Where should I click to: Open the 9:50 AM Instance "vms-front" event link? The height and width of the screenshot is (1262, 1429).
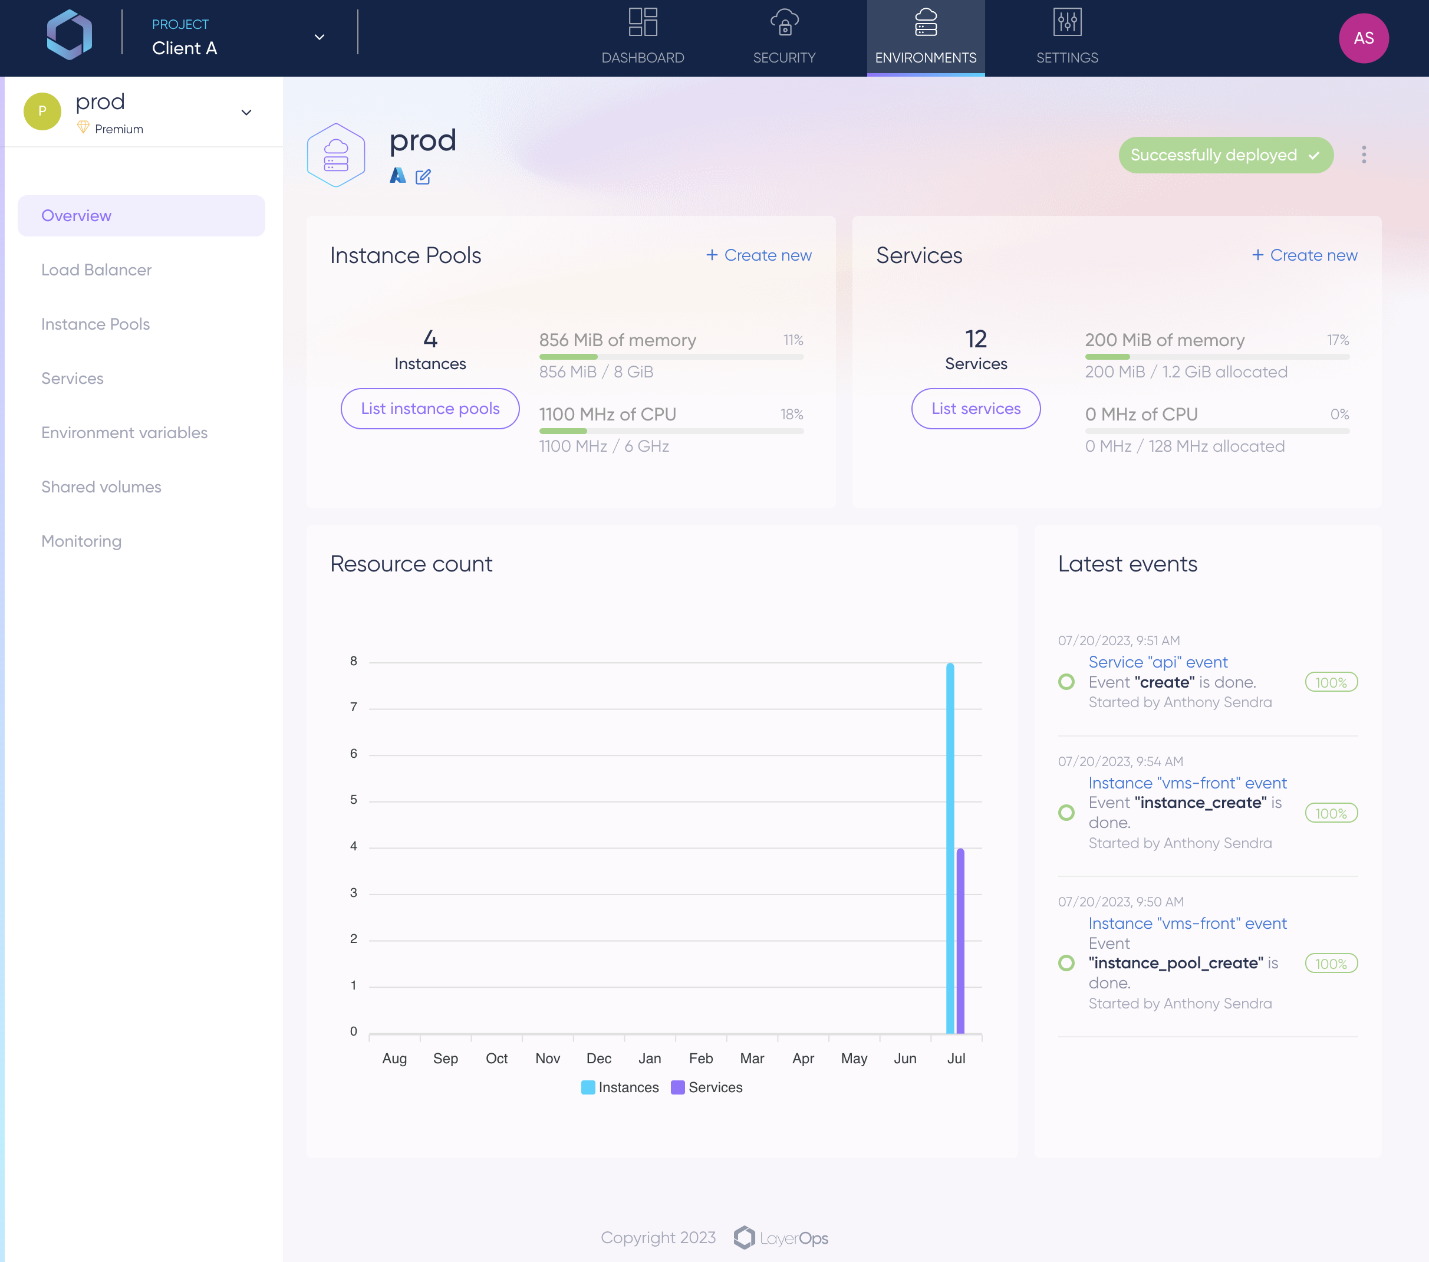pyautogui.click(x=1187, y=924)
